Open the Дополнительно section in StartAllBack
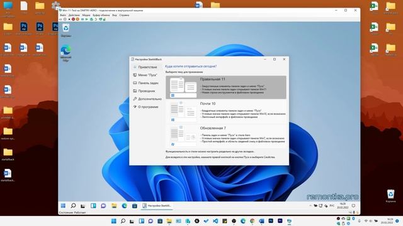Image resolution: width=403 pixels, height=226 pixels. [x=147, y=99]
